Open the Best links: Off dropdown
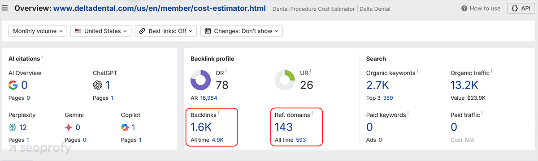Viewport: 538px width, 161px height. click(x=166, y=31)
